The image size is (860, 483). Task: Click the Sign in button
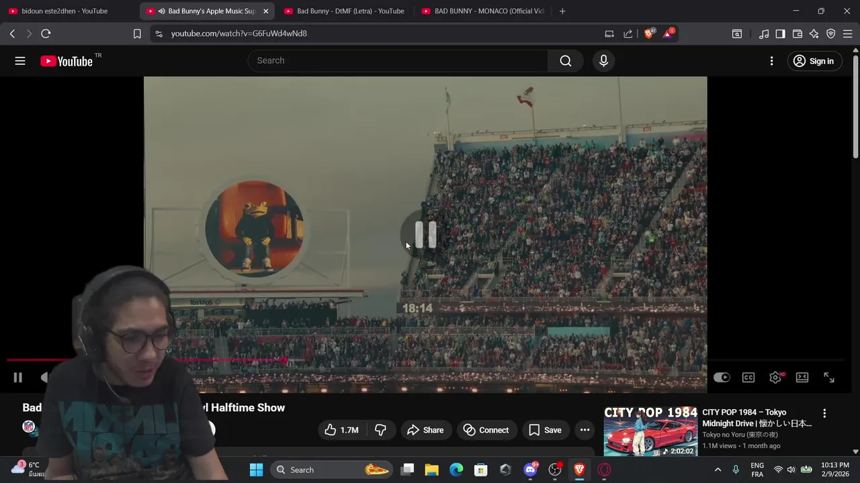pyautogui.click(x=814, y=61)
